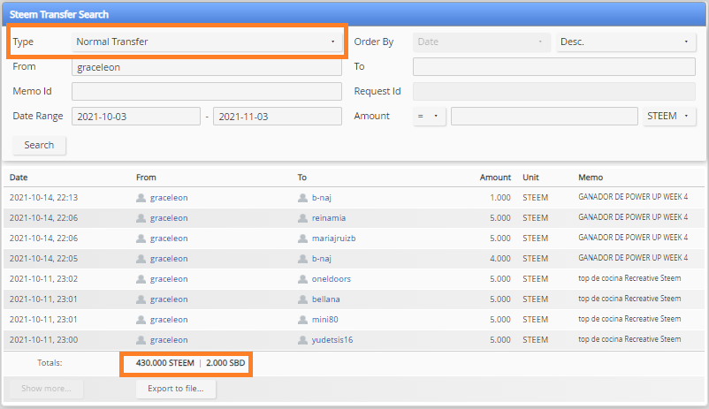Open the STEEM currency unit dropdown
Viewport: 709px width, 409px height.
click(x=669, y=116)
